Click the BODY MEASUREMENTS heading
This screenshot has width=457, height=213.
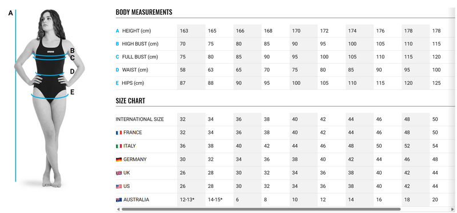(x=144, y=12)
